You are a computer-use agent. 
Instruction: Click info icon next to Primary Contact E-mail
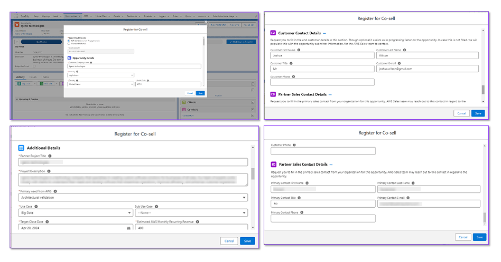(x=408, y=198)
